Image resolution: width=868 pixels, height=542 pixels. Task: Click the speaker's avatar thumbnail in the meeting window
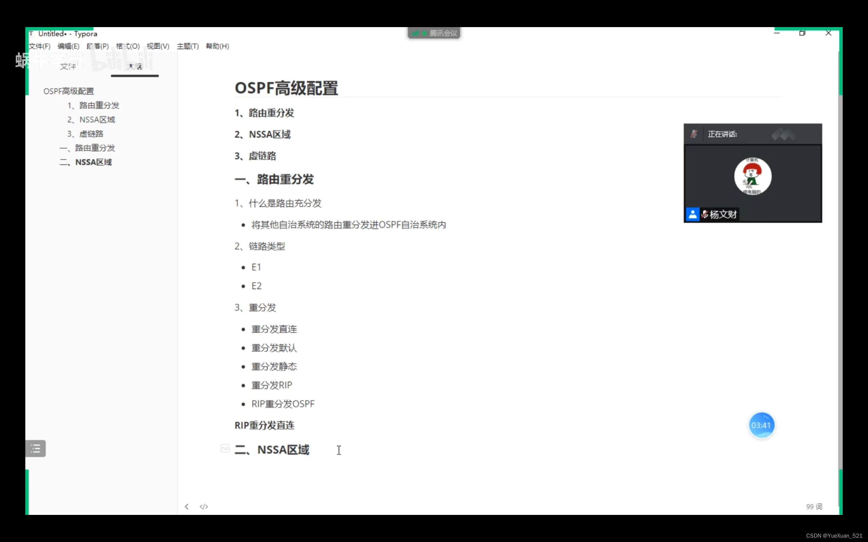click(x=752, y=176)
